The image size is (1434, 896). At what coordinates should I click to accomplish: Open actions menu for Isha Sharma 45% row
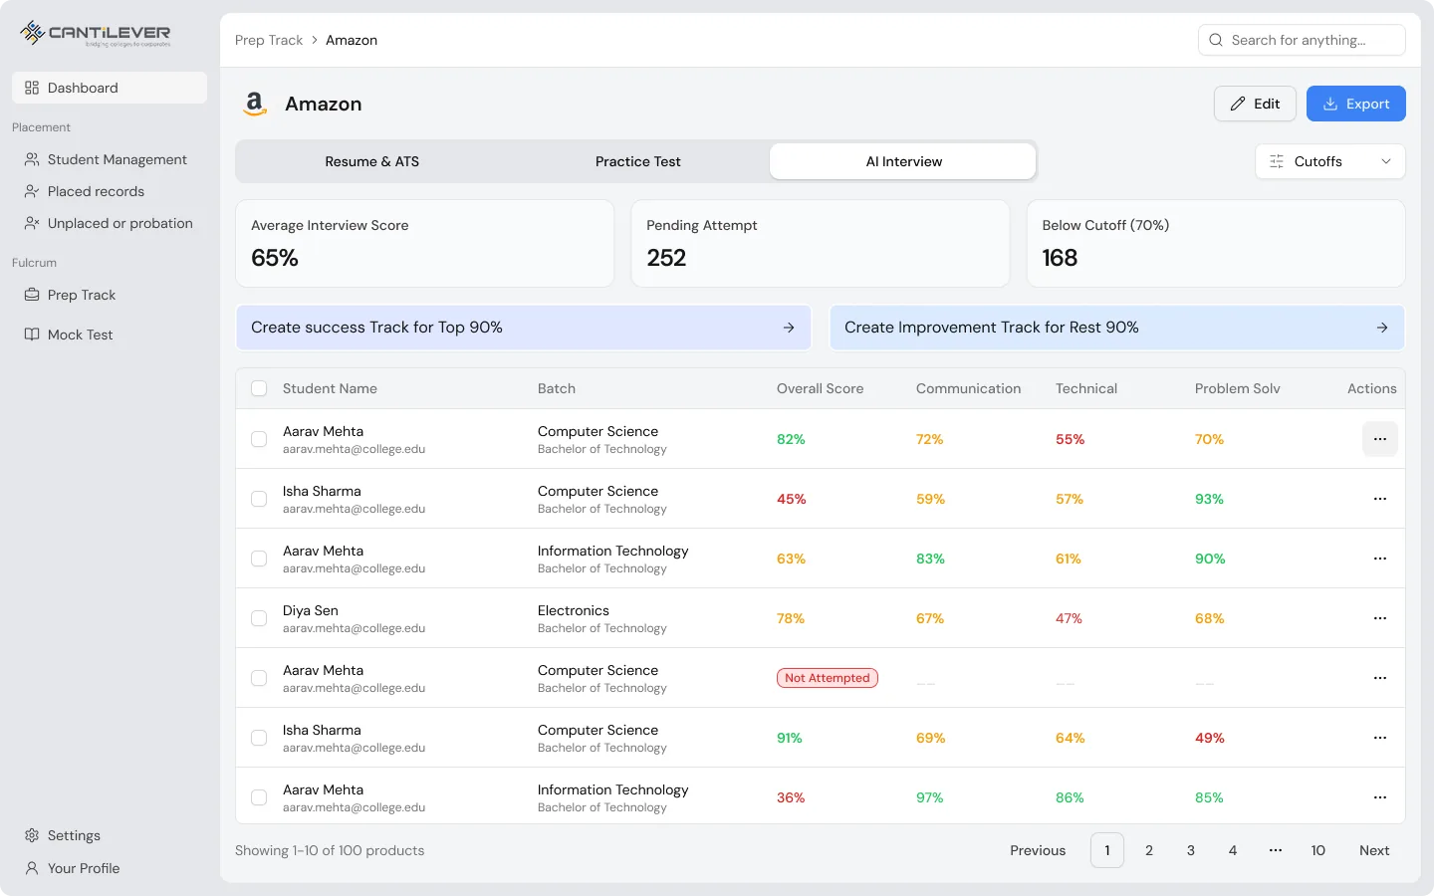click(x=1380, y=499)
